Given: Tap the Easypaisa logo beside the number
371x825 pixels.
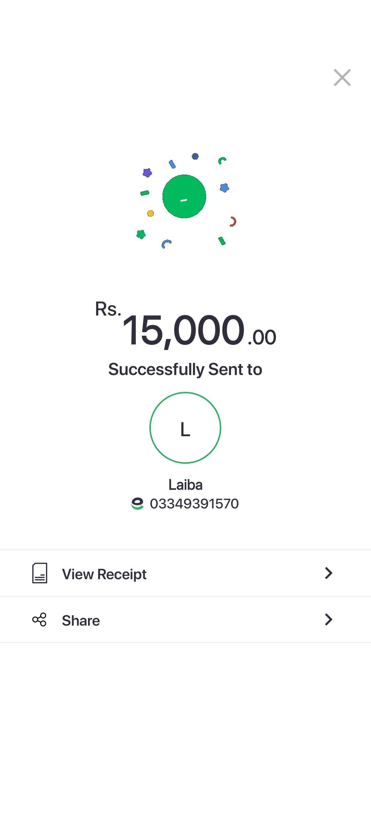Looking at the screenshot, I should tap(137, 504).
